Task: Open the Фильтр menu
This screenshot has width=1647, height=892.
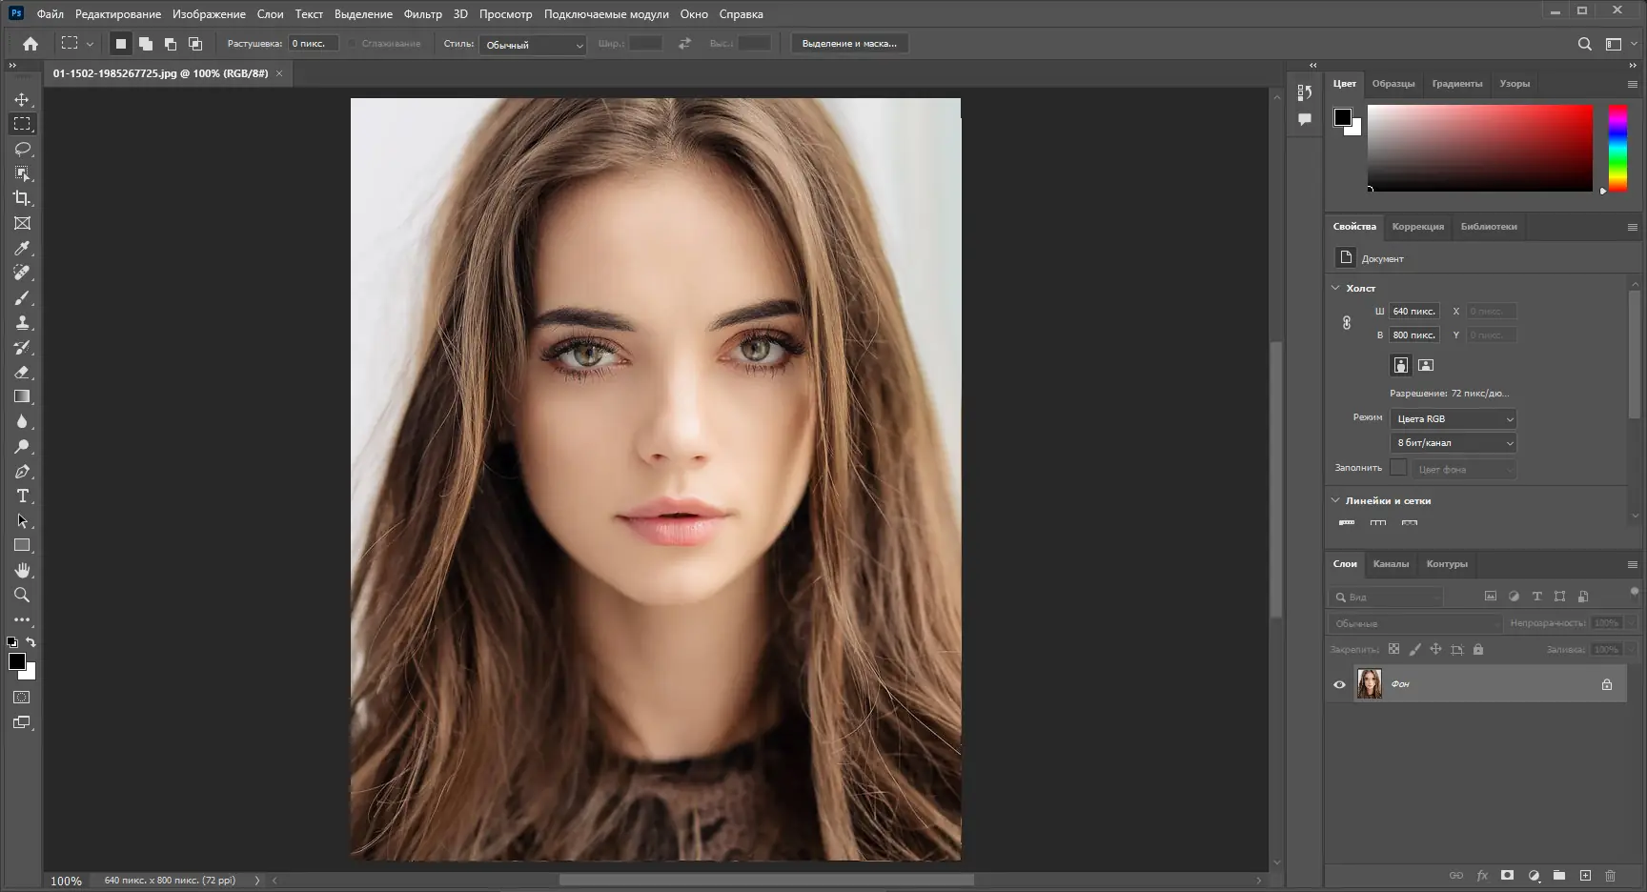Action: (x=423, y=13)
